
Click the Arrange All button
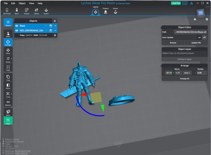[x=184, y=79]
